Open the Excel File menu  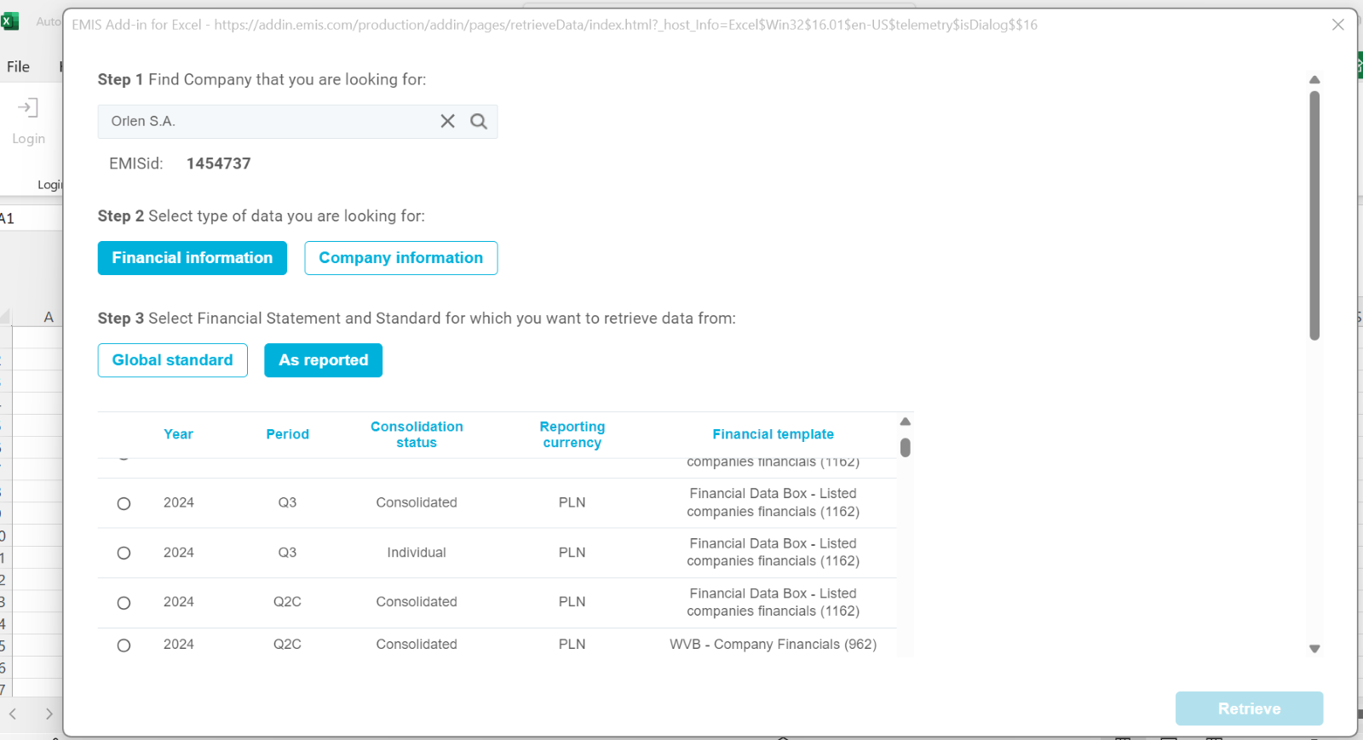pyautogui.click(x=19, y=66)
